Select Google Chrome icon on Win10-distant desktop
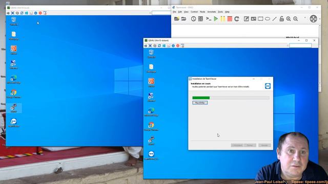328x184 pixels. (x=151, y=126)
